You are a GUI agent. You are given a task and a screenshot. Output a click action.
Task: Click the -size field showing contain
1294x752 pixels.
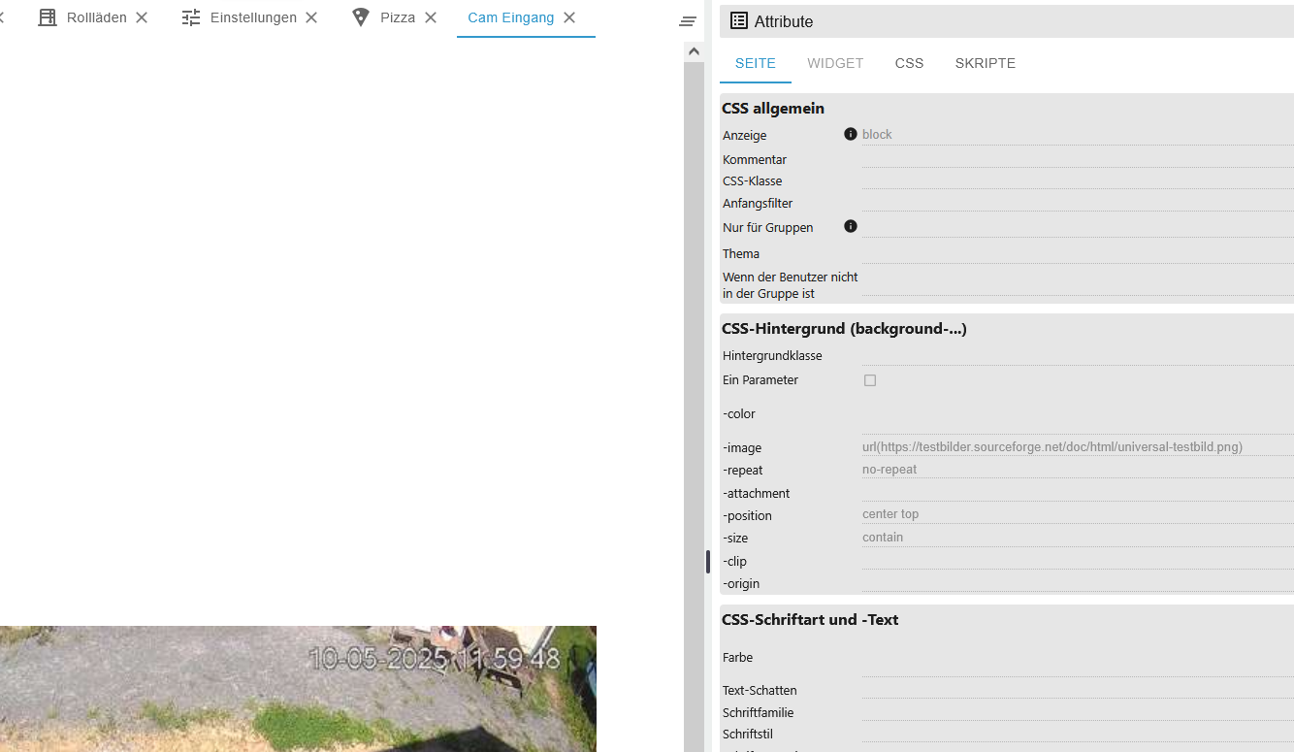point(1078,538)
